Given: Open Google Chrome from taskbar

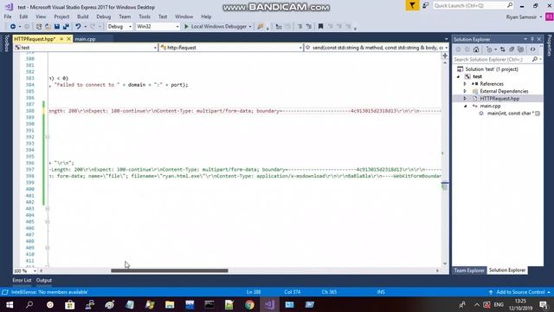Looking at the screenshot, I should point(249,305).
